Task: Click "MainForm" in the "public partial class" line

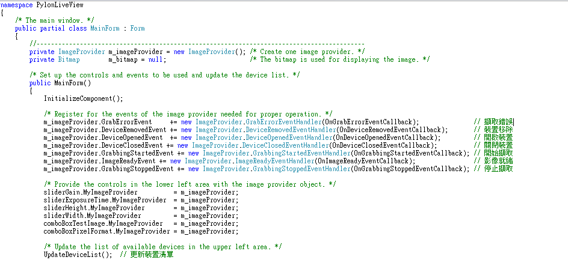Action: coord(105,28)
